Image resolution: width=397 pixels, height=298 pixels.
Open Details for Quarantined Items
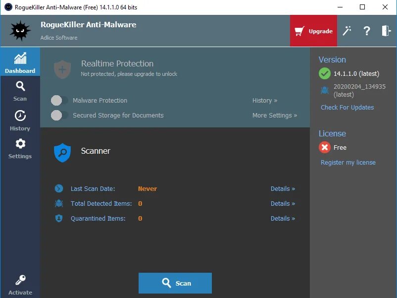coord(283,219)
